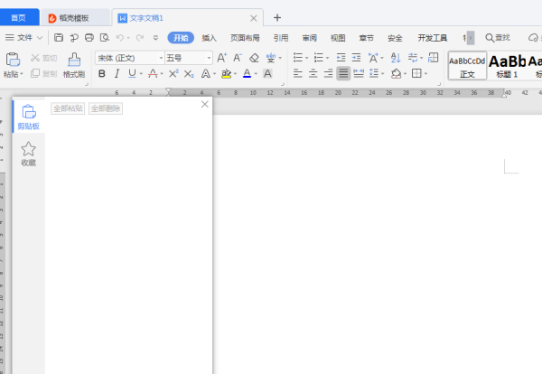Select the Normal body text style

(467, 66)
